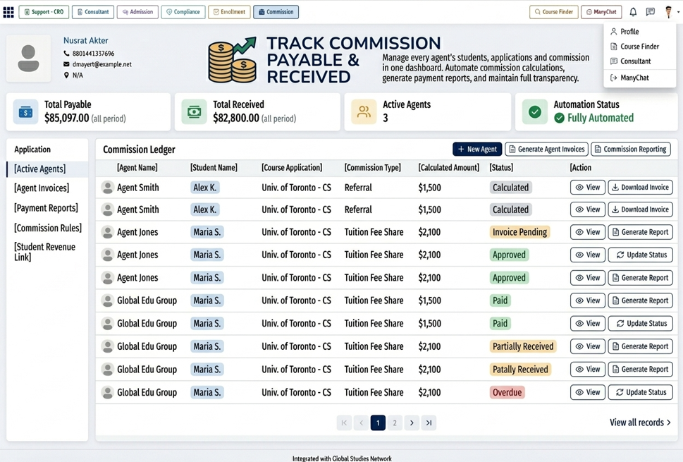Select [Commission Rules] in the sidebar
This screenshot has height=462, width=683.
47,228
